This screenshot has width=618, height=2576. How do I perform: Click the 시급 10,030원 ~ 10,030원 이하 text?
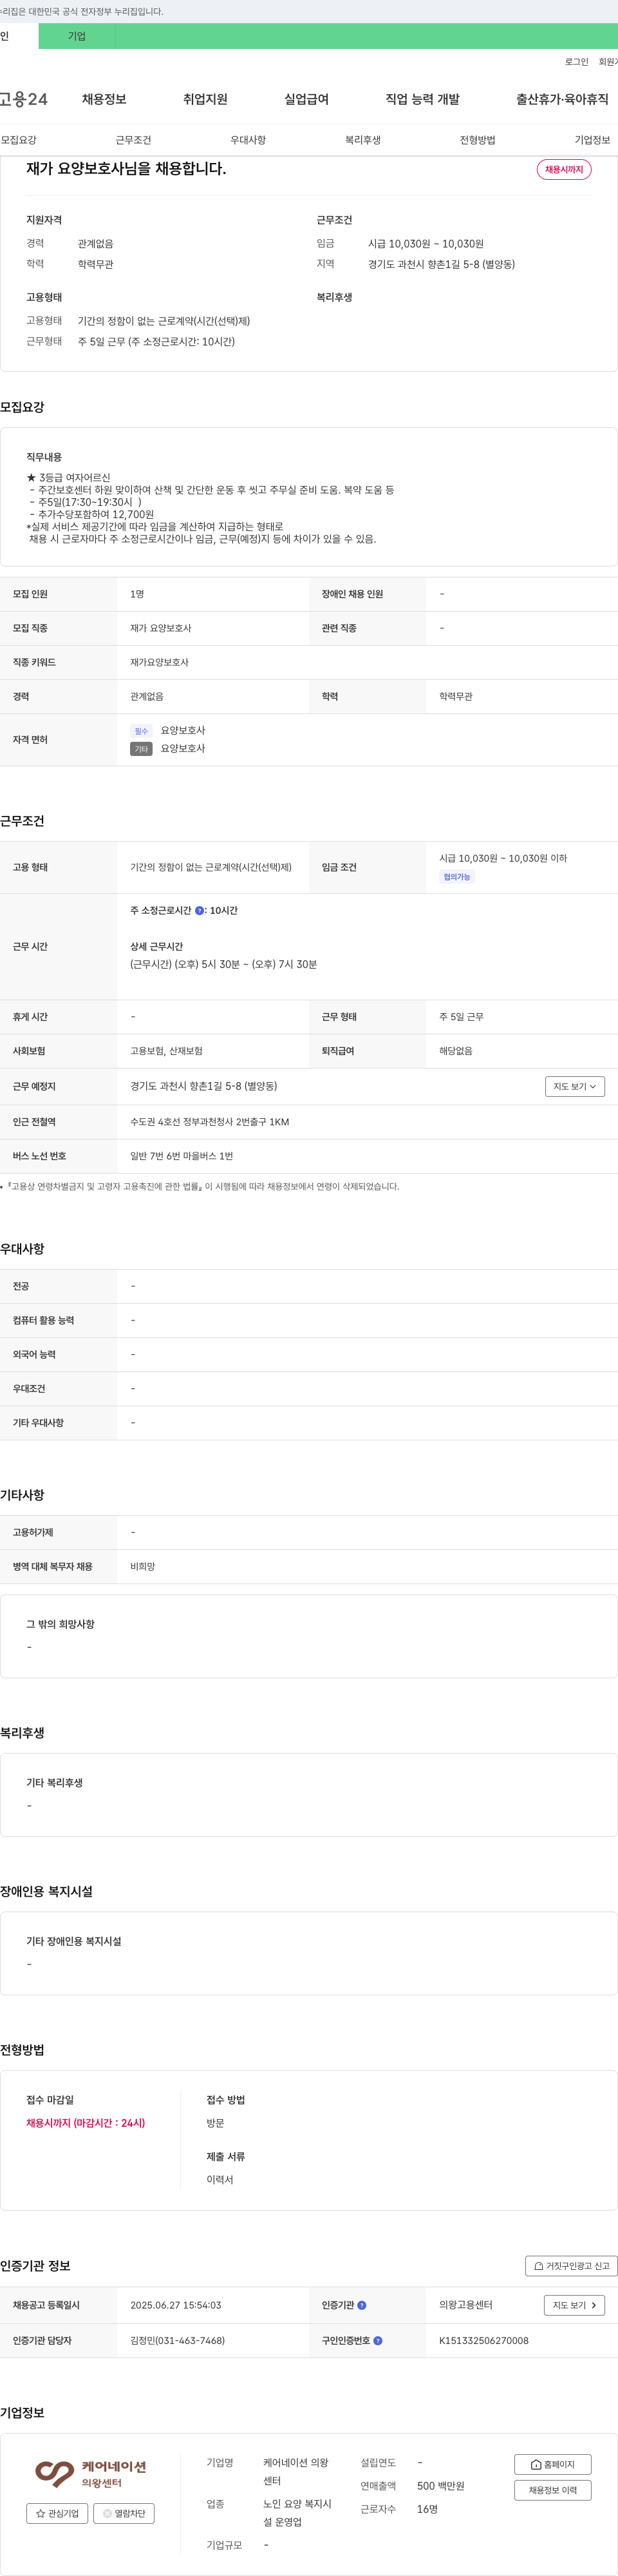[503, 858]
